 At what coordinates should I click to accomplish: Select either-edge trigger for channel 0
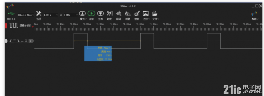click(26, 41)
